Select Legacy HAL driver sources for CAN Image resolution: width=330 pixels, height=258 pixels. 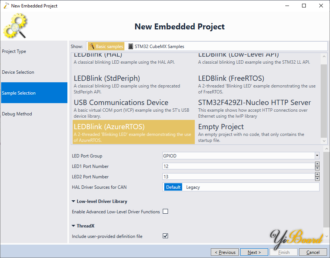(193, 187)
